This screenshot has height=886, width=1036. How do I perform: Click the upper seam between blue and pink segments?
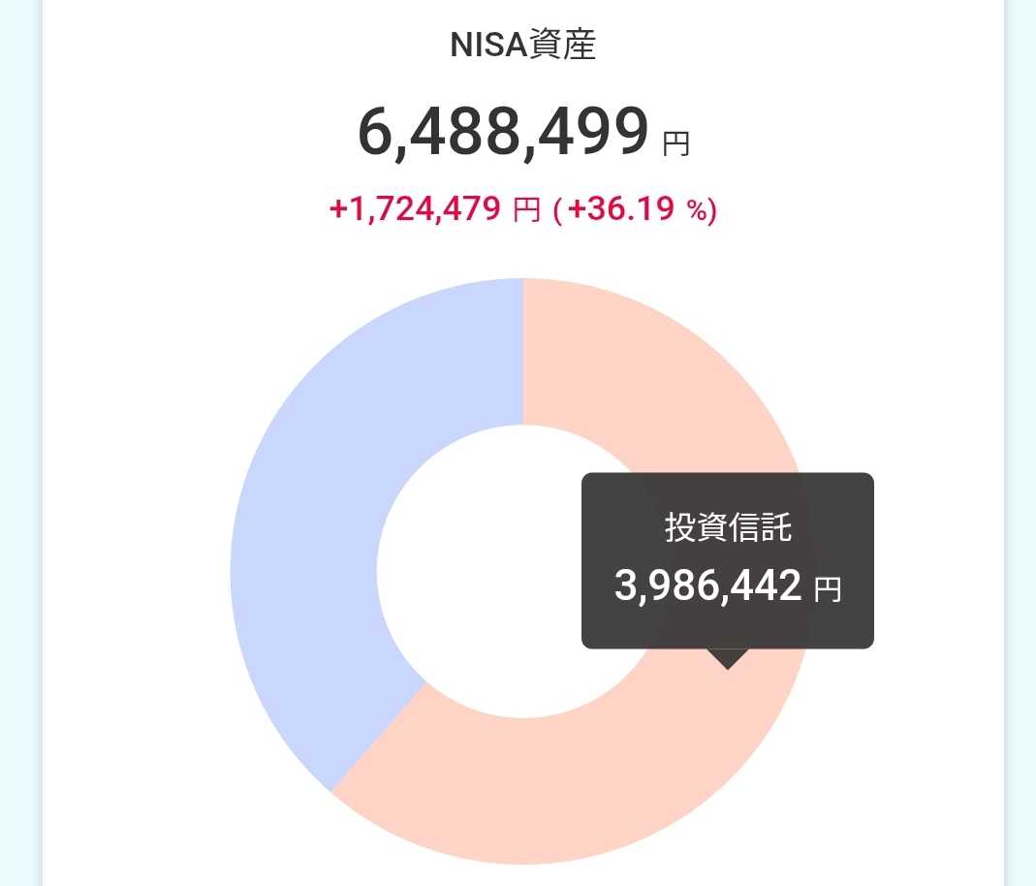[523, 351]
